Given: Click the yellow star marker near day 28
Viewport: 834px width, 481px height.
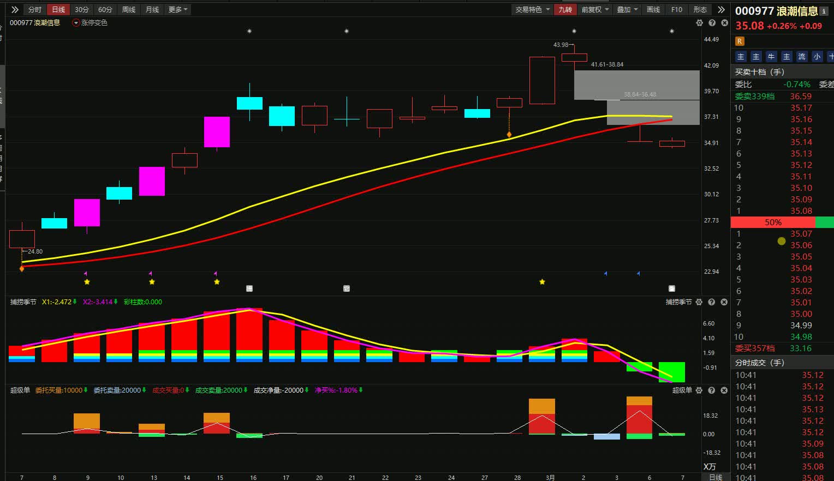Looking at the screenshot, I should (x=542, y=282).
